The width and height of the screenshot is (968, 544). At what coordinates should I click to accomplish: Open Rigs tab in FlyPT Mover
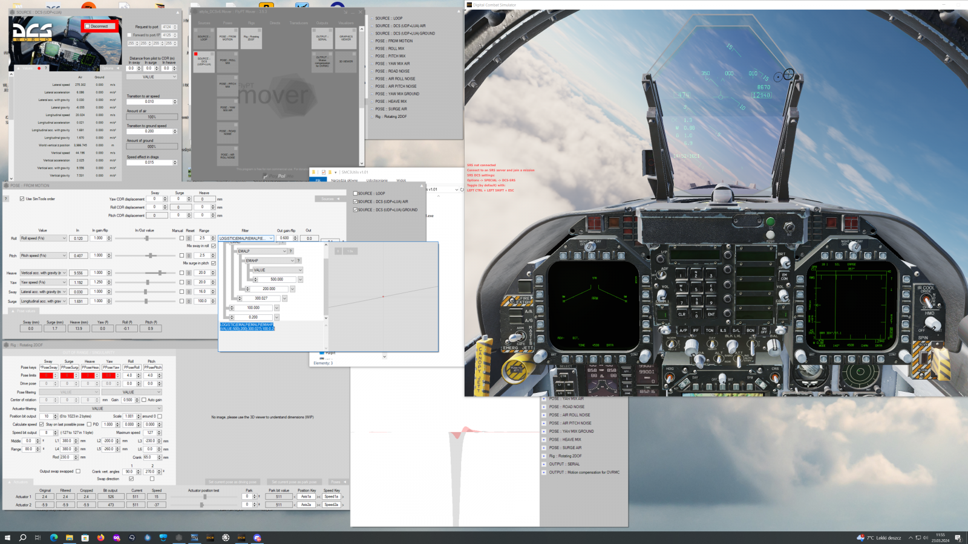(251, 23)
